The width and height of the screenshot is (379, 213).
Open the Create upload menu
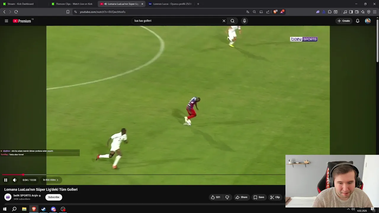pyautogui.click(x=343, y=21)
